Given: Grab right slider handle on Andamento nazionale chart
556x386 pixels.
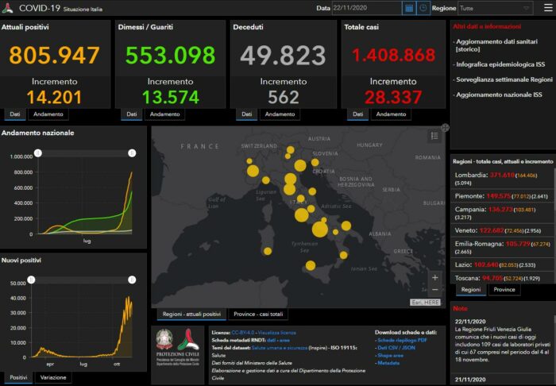Looking at the screenshot, I should coord(132,152).
